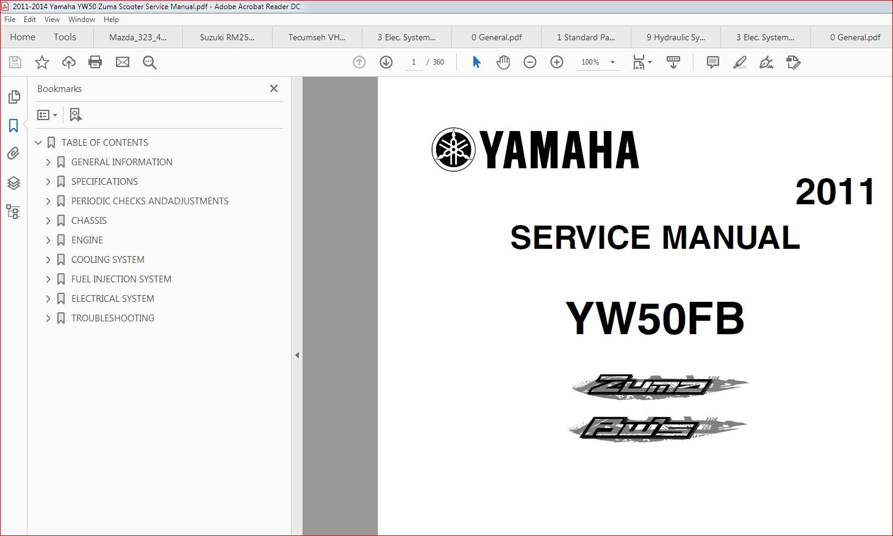Switch to 1 Standard Pa... tab
Screen dimensions: 893x536
(586, 37)
